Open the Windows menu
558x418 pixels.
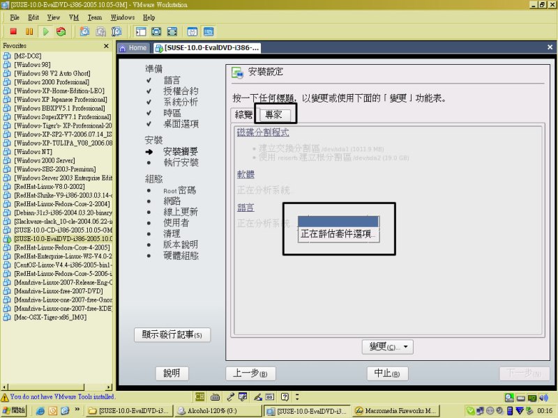[123, 17]
